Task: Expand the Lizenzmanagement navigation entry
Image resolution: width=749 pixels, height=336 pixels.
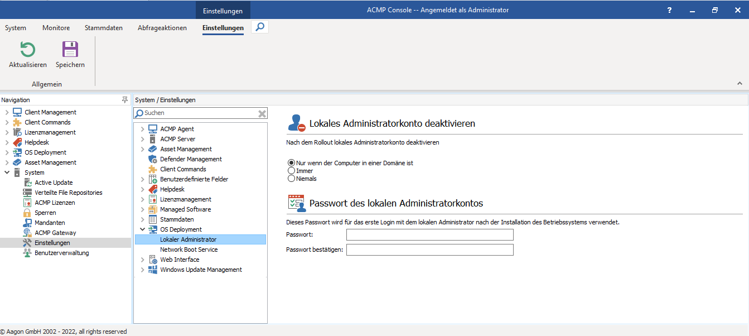Action: [x=7, y=132]
